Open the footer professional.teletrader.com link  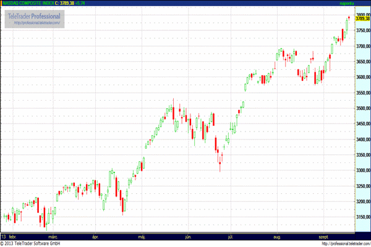click(340, 243)
